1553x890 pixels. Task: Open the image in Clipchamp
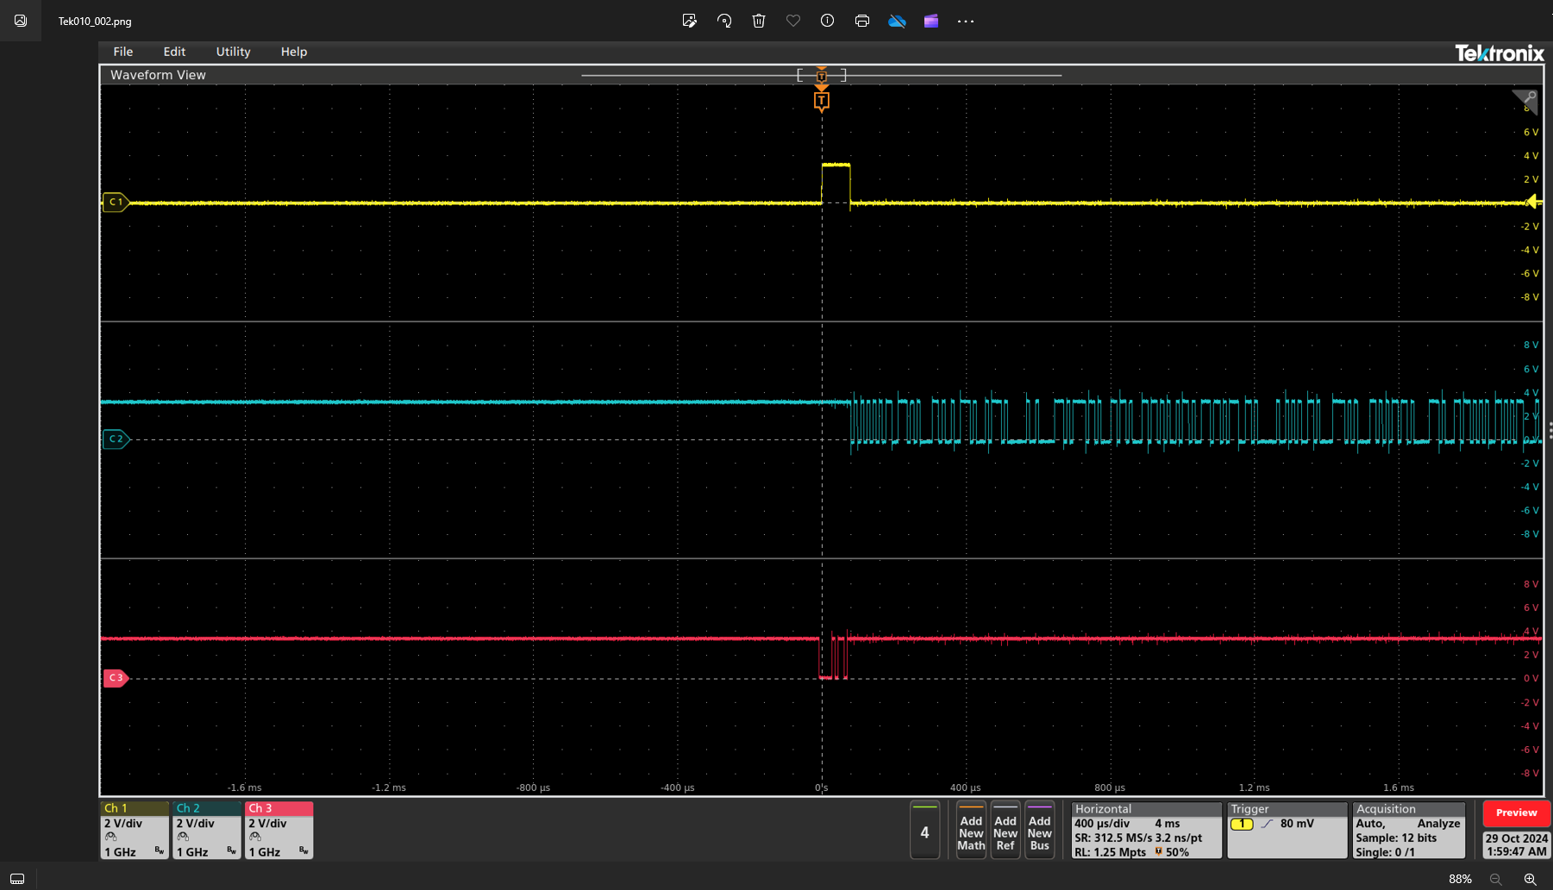coord(931,21)
